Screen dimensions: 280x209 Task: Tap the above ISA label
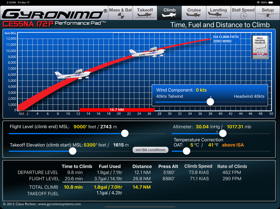pyautogui.click(x=233, y=145)
